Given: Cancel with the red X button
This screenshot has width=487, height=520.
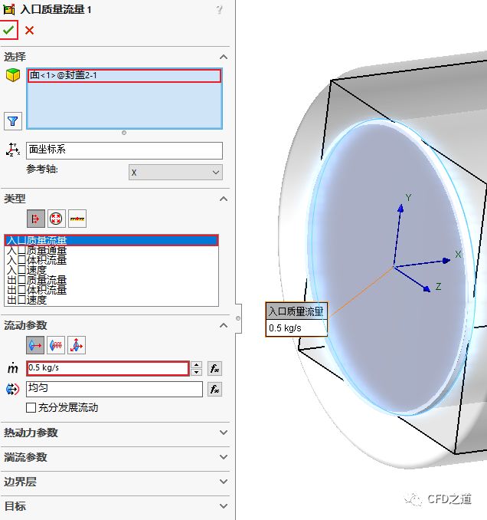Looking at the screenshot, I should pos(29,31).
